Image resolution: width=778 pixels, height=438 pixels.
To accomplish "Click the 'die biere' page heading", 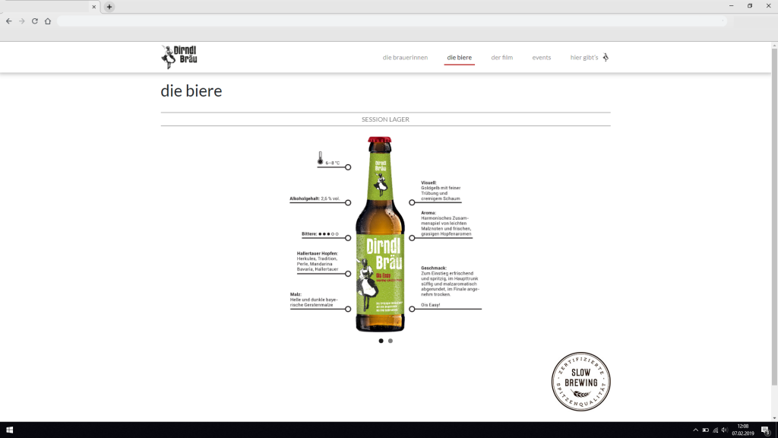I will [191, 91].
